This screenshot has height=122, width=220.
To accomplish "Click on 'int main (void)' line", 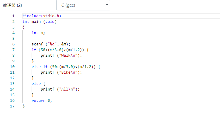I will pos(39,22).
